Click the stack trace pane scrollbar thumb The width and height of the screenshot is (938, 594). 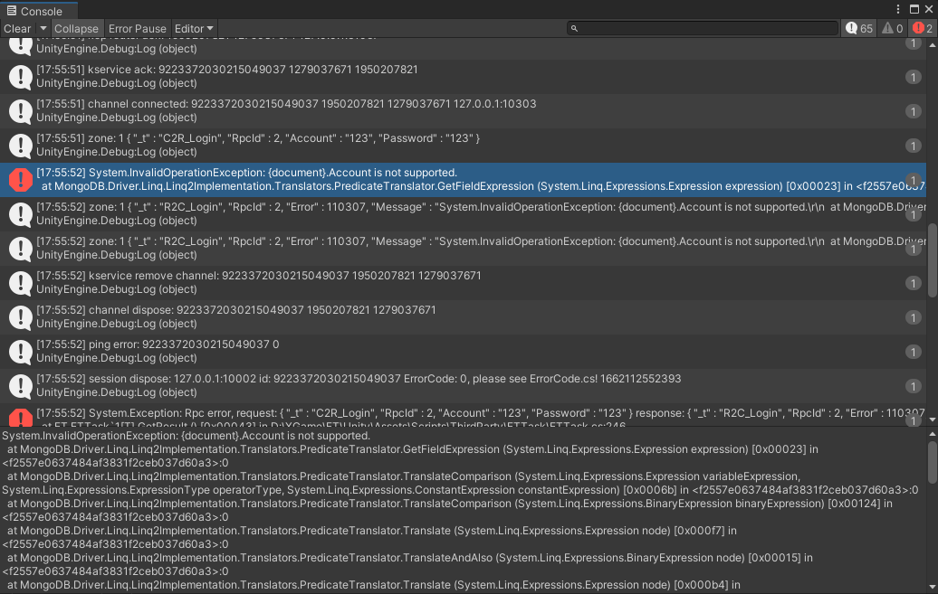(932, 462)
